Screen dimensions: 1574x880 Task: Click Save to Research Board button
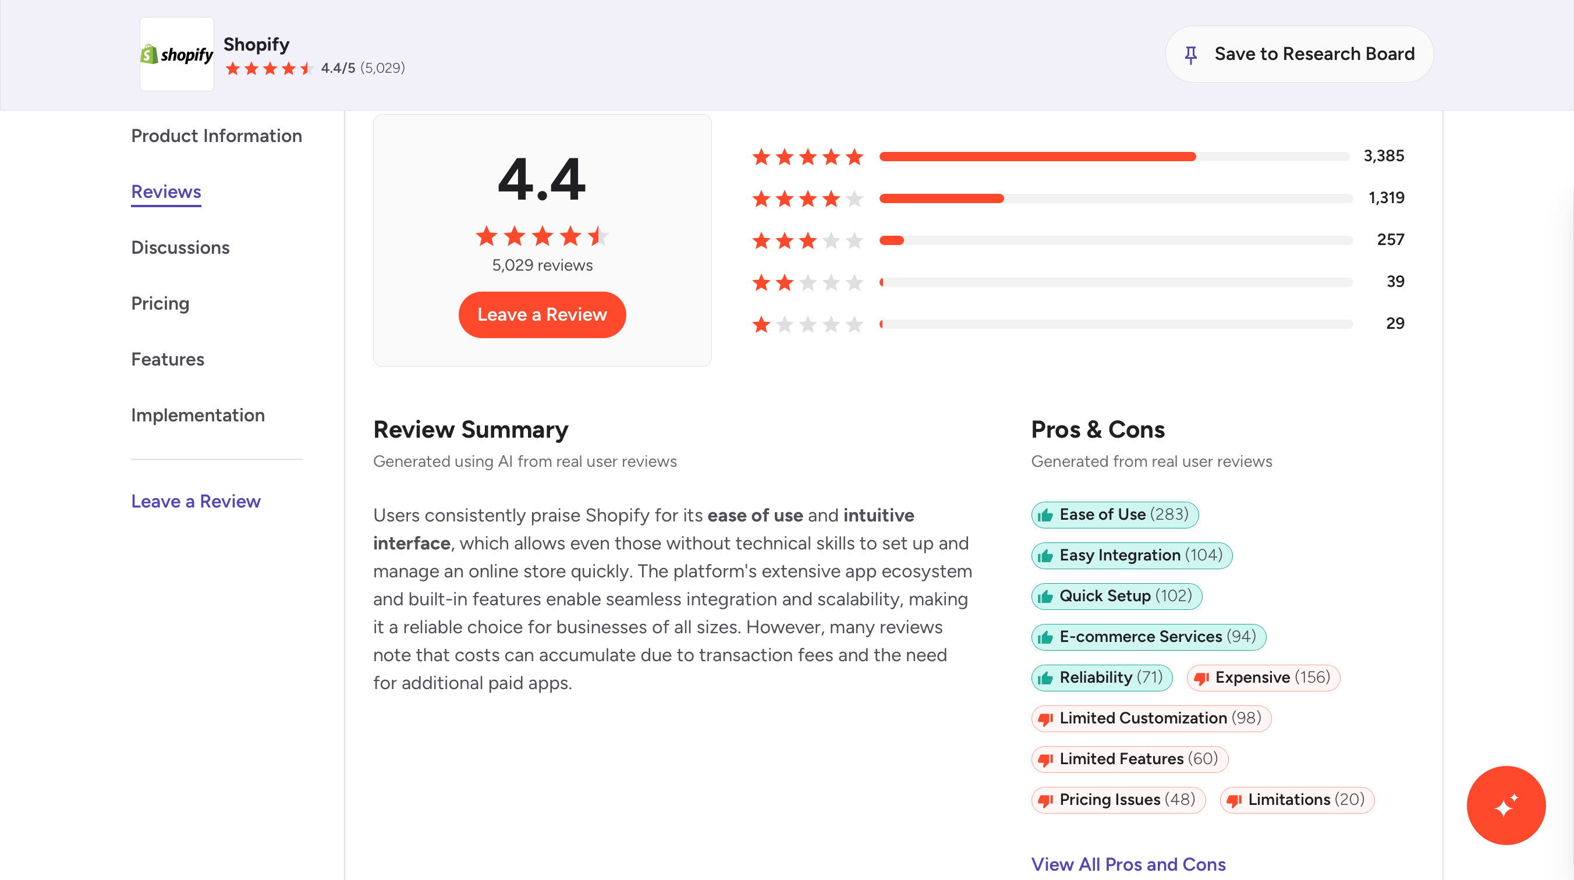tap(1299, 54)
